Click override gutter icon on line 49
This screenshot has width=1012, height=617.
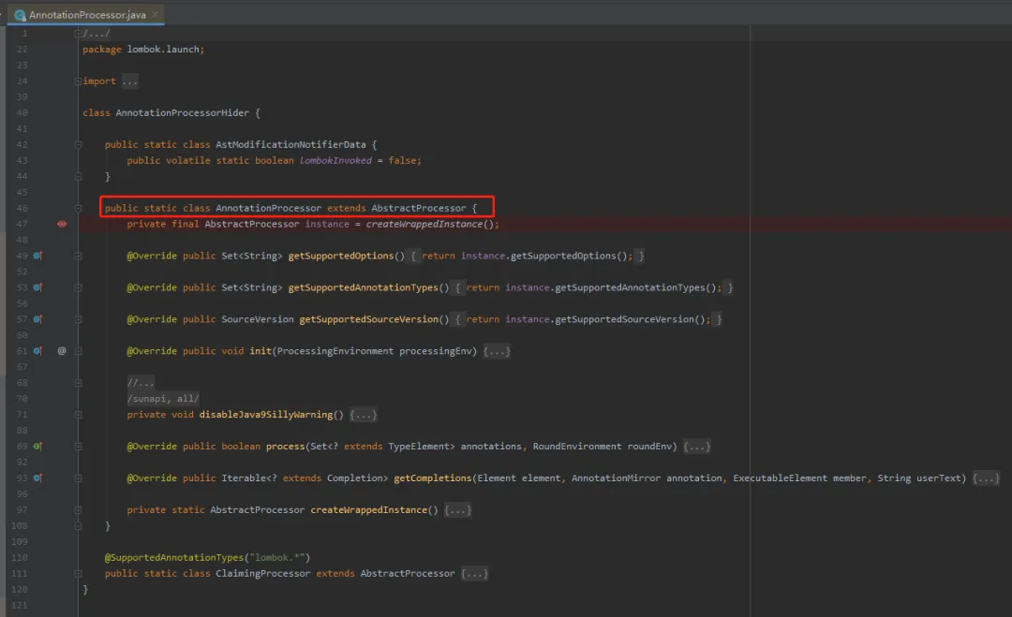[38, 256]
